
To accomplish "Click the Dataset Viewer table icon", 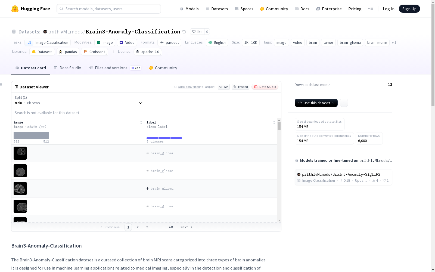I will [x=16, y=87].
